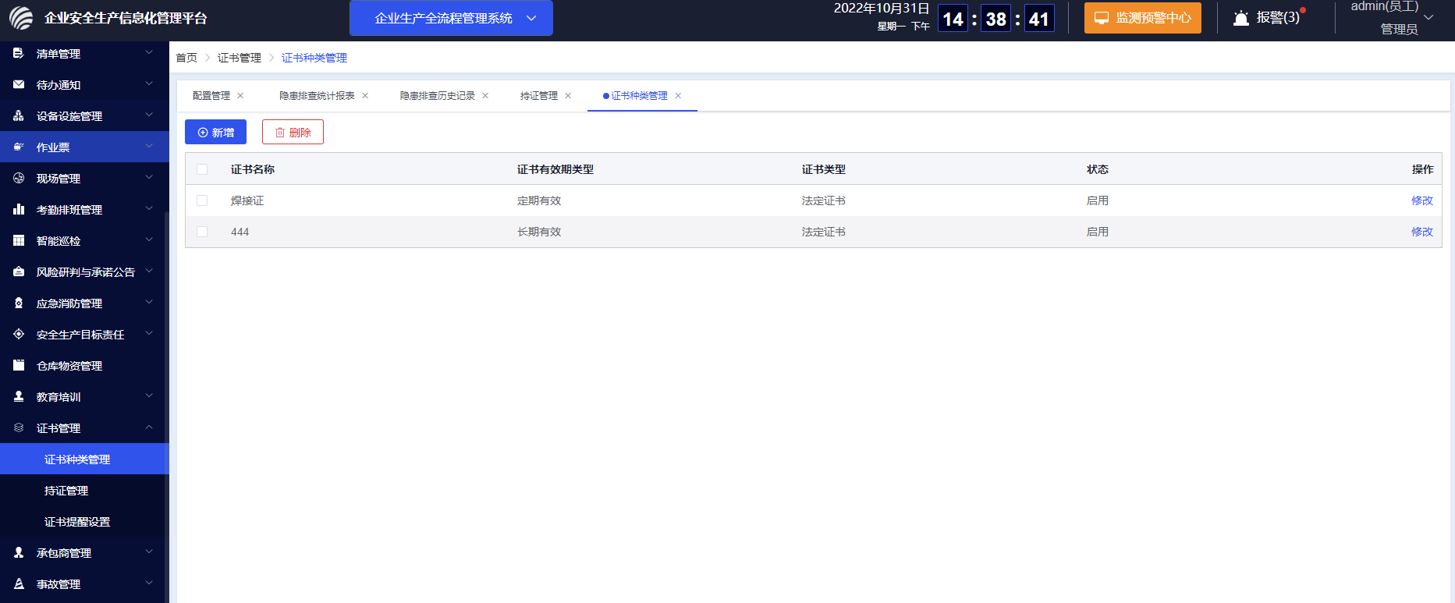
Task: Click the 安全生产目标责任 icon
Action: point(19,334)
